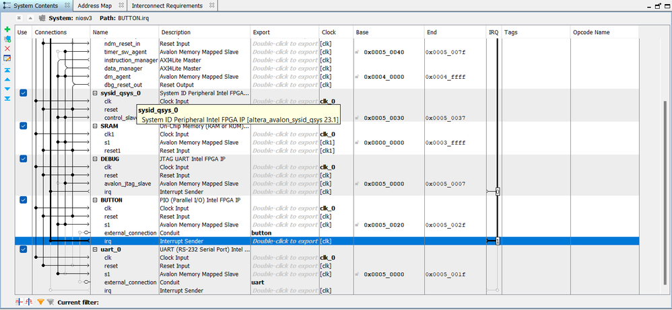Click the move up arrow icon
This screenshot has width=672, height=310.
point(7,79)
